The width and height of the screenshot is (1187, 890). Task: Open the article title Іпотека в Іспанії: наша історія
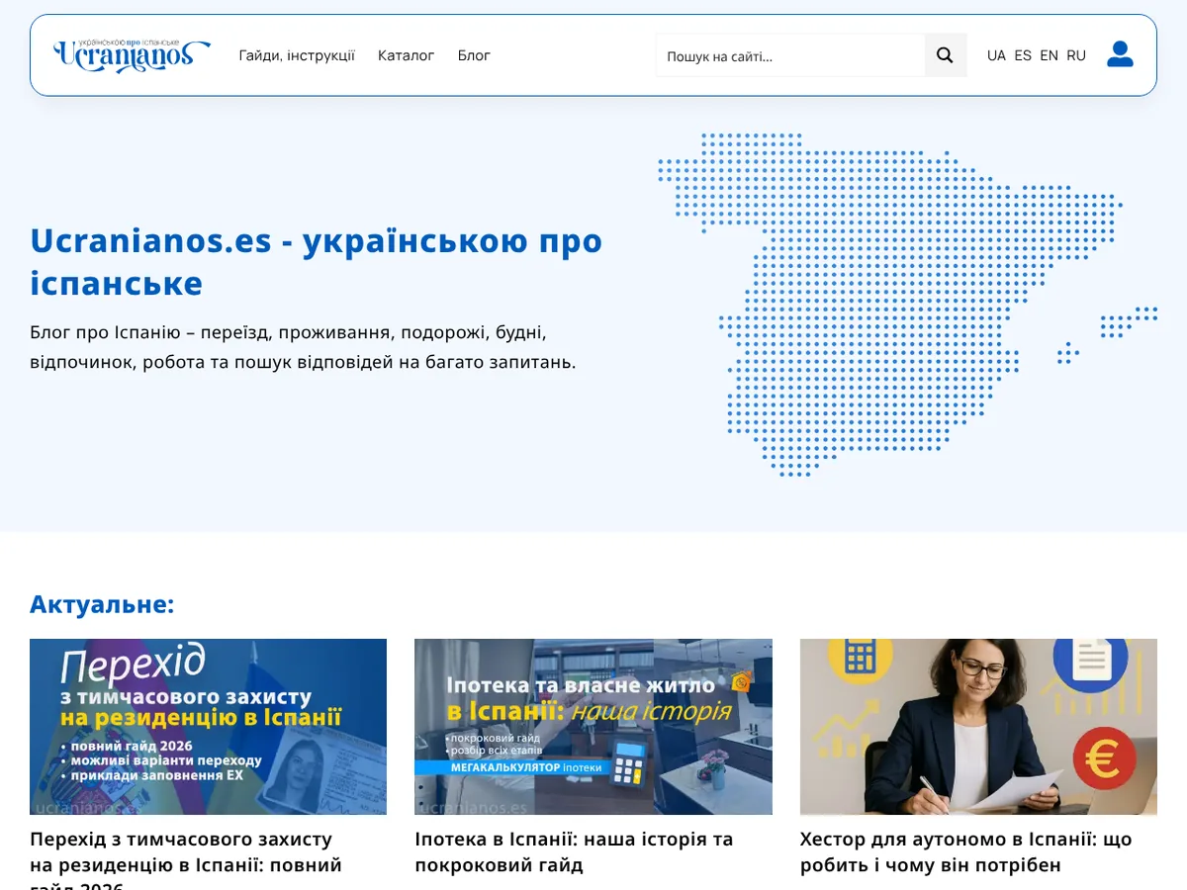574,851
